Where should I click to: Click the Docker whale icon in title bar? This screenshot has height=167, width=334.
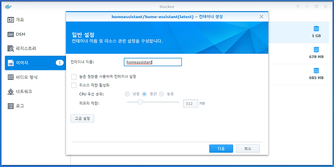pyautogui.click(x=8, y=6)
